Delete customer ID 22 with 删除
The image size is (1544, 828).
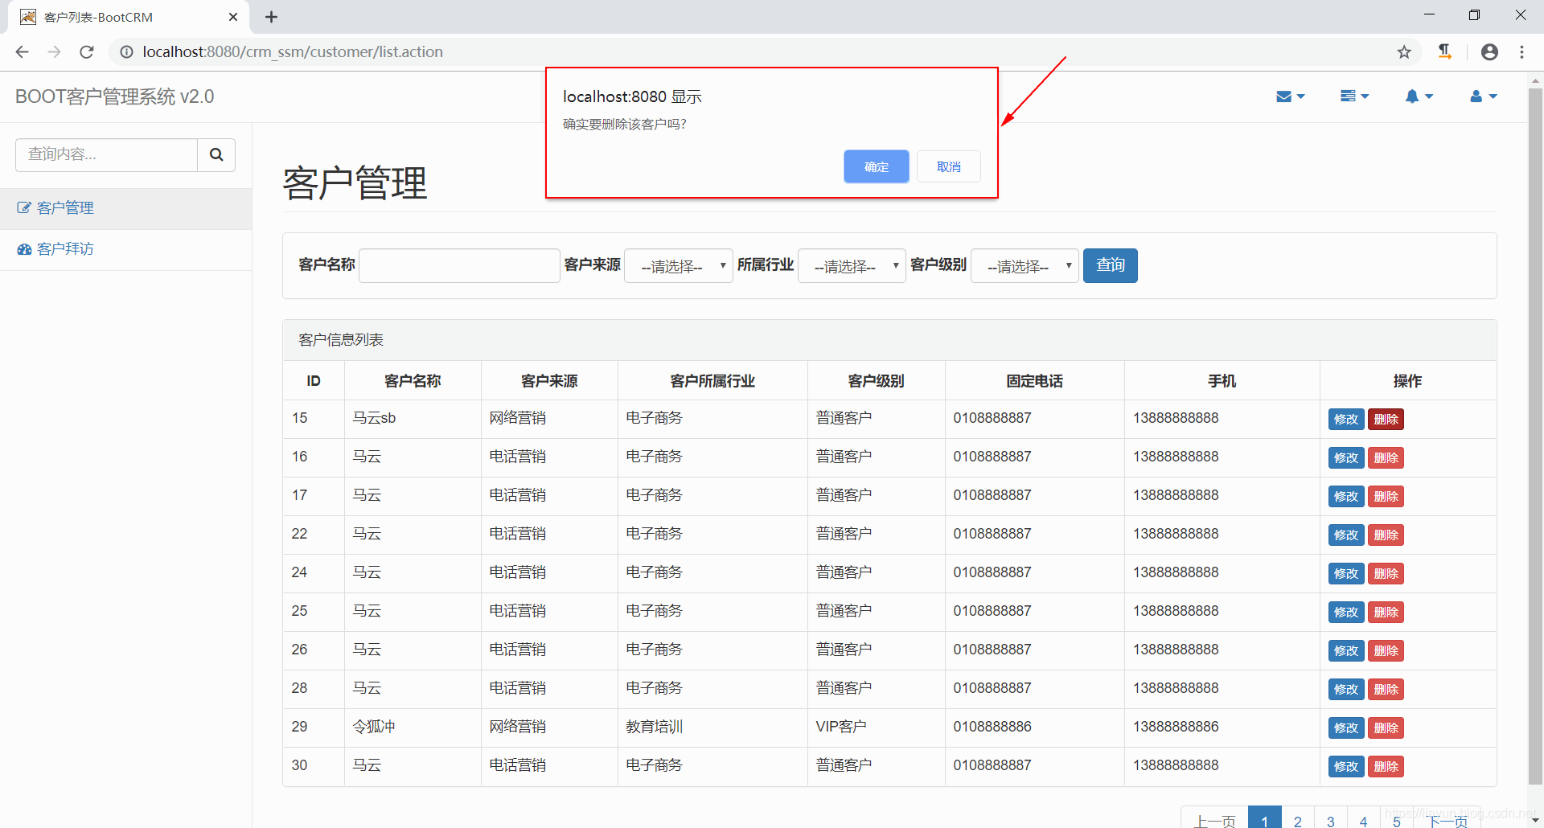[x=1386, y=535]
